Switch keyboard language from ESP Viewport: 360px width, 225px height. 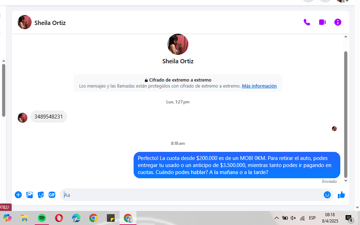pyautogui.click(x=312, y=218)
